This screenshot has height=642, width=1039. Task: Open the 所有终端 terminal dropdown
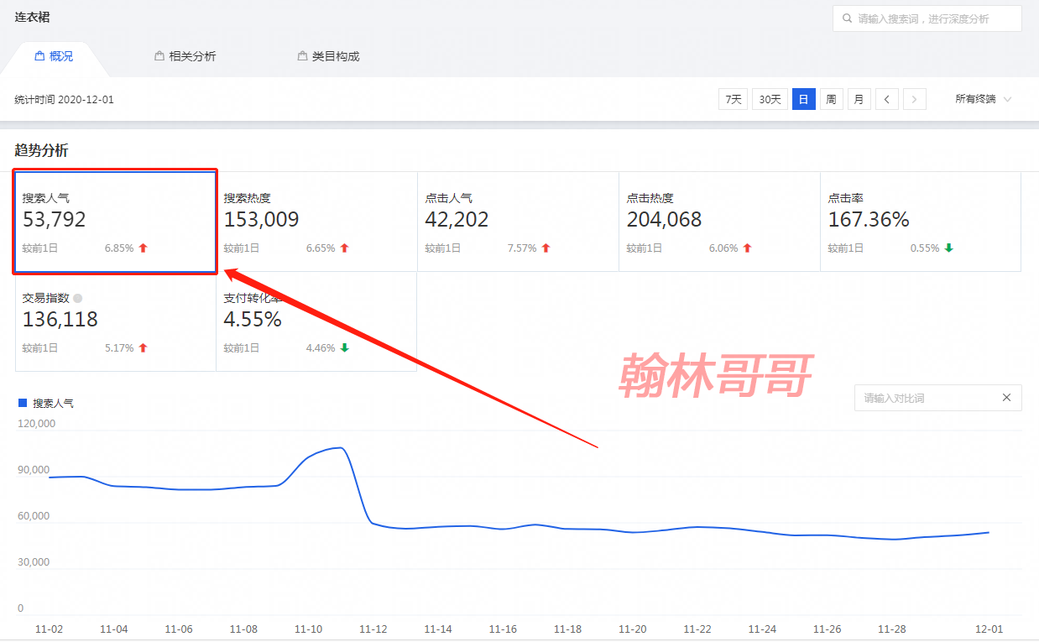[x=983, y=99]
